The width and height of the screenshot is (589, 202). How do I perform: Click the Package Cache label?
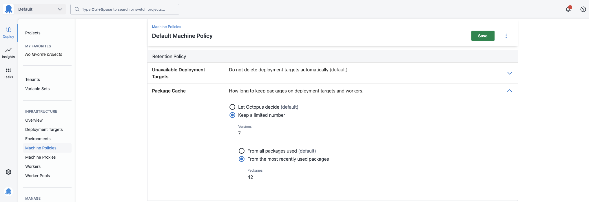(169, 91)
